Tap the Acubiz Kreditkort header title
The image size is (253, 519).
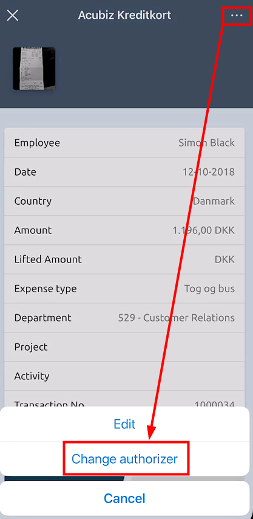coord(124,15)
